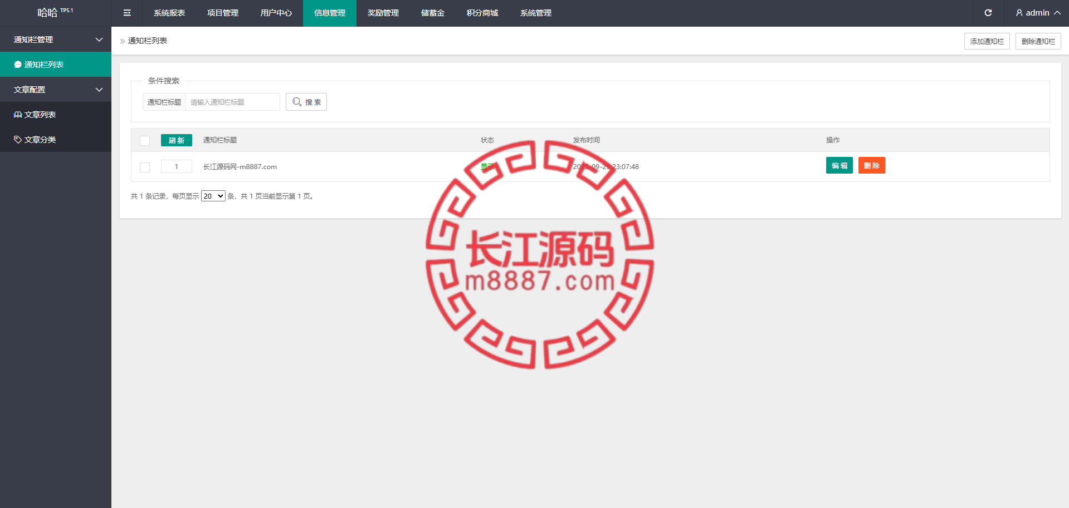Click the title text 长江源码网-m8887.com
Screen dimensions: 1069x508
(240, 167)
